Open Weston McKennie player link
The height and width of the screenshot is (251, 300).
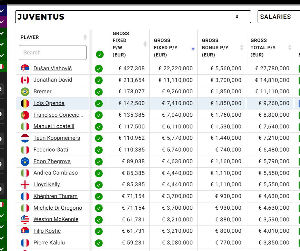(x=56, y=219)
